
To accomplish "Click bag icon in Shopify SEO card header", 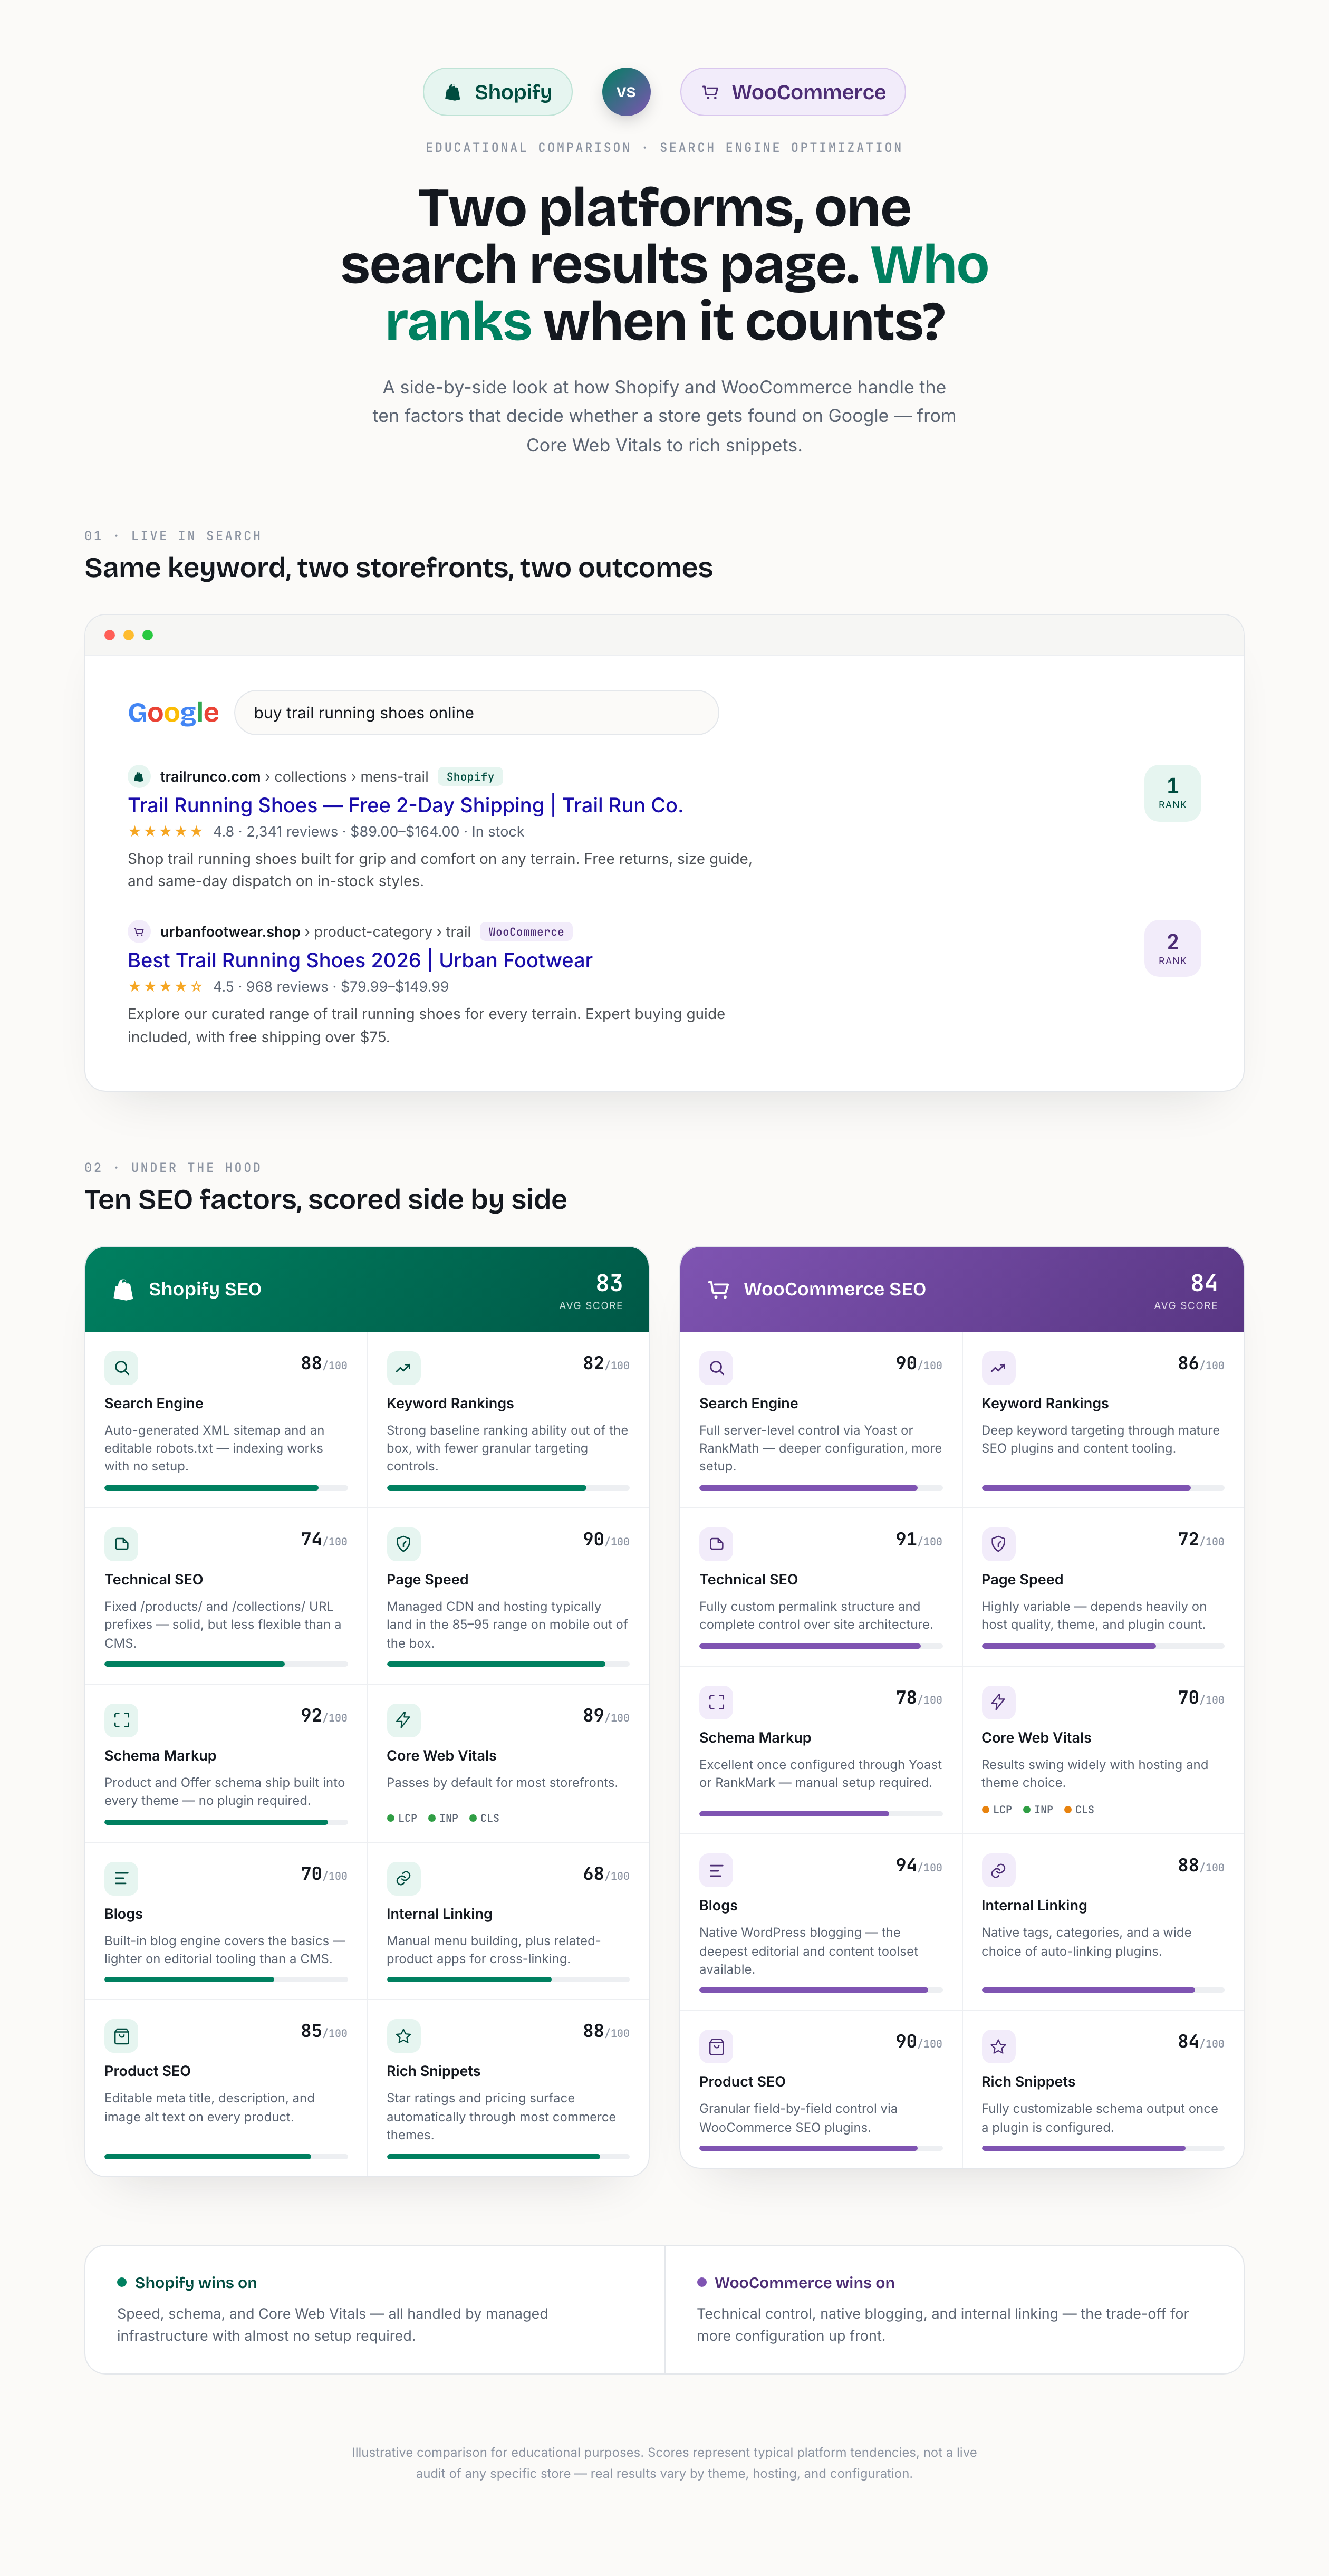I will [123, 1290].
